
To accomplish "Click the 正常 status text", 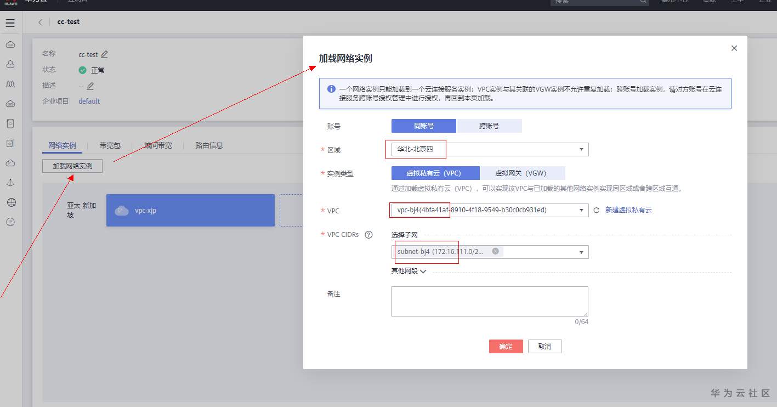I will click(x=98, y=70).
